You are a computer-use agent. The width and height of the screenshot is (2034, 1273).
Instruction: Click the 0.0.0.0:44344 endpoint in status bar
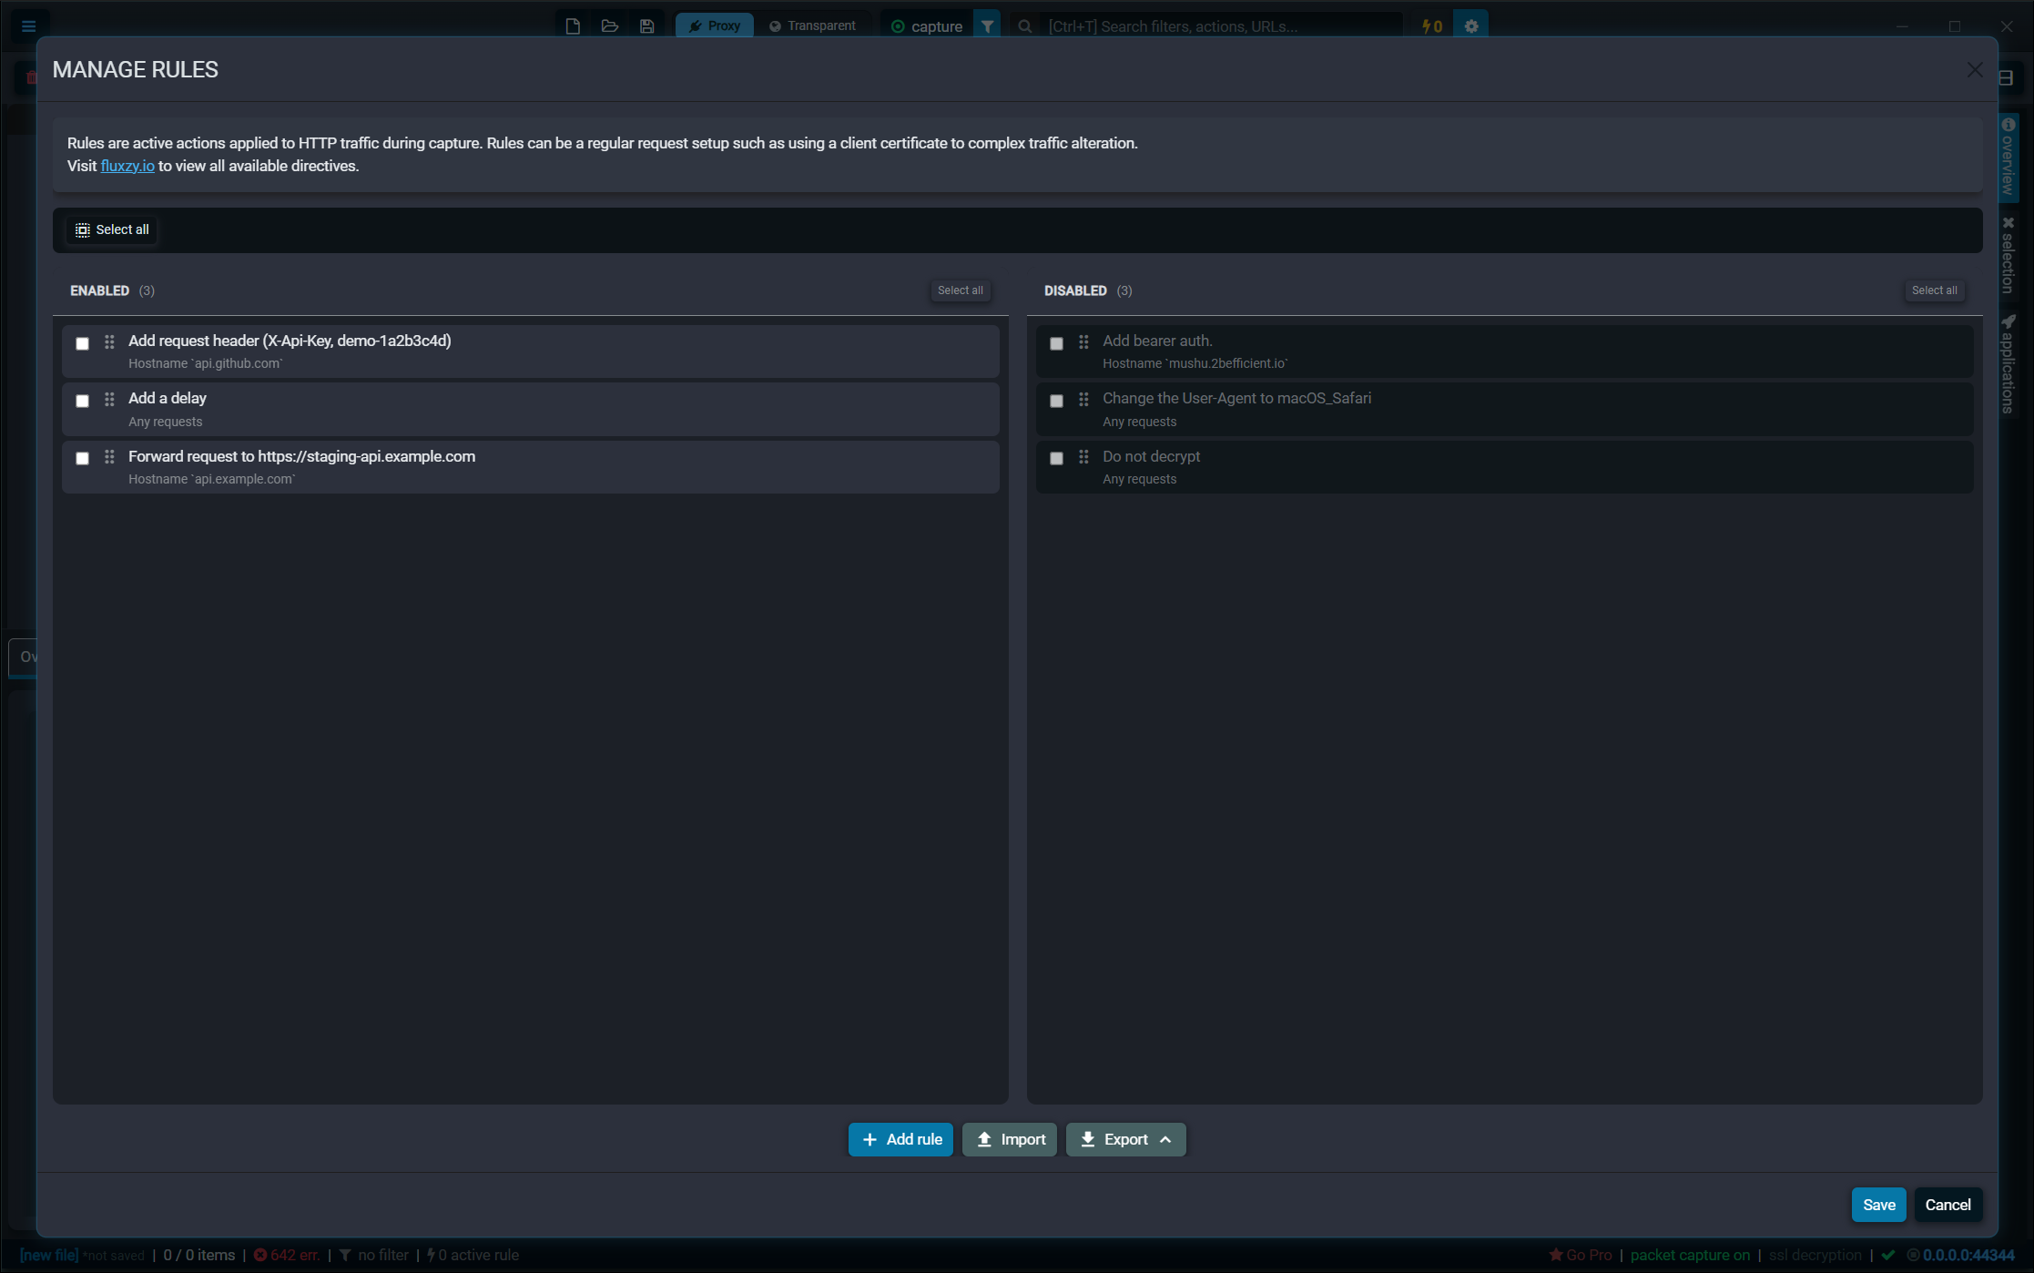[1960, 1255]
